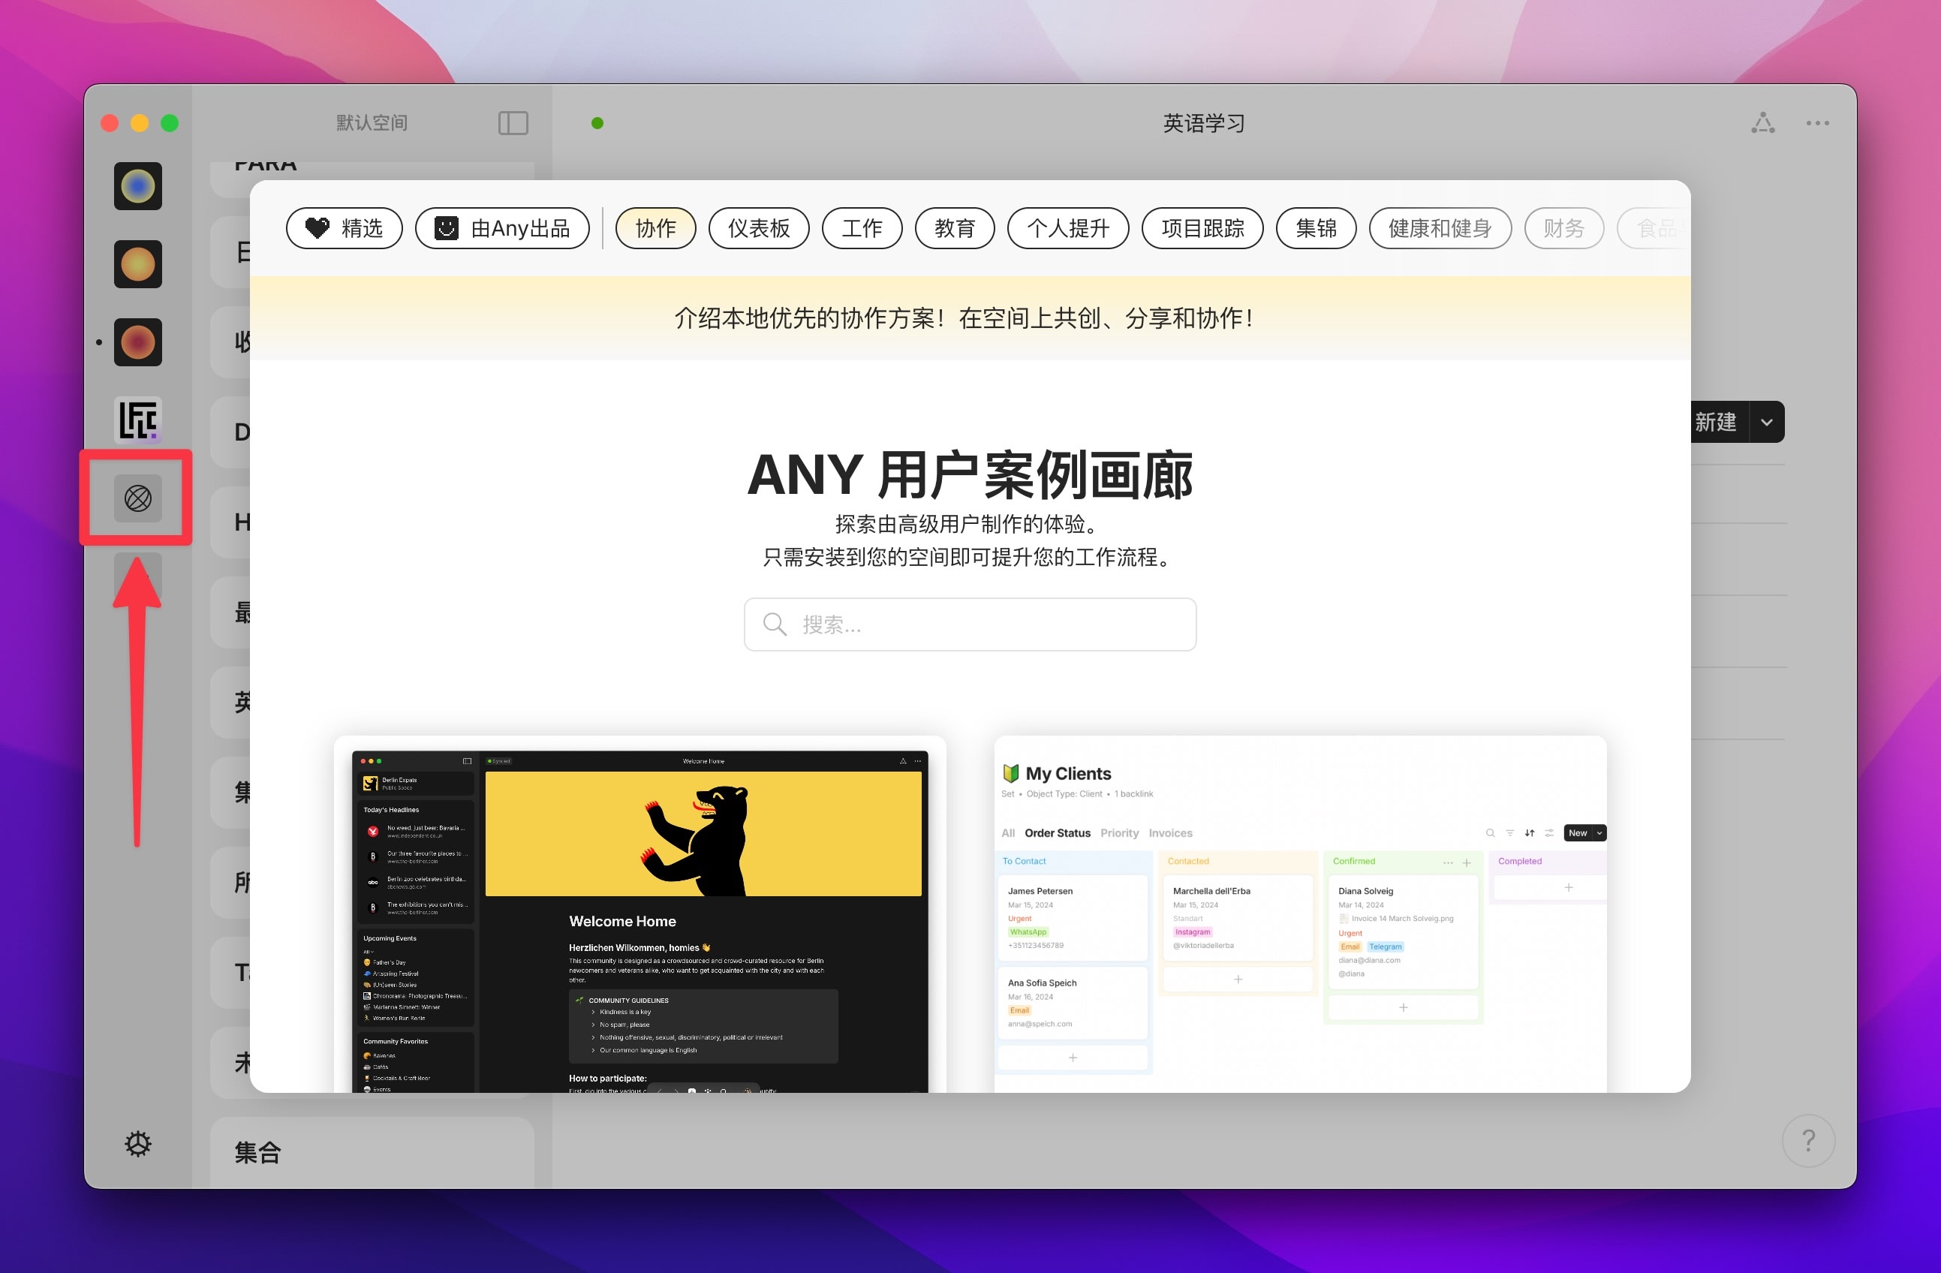Open the settings gear in the sidebar
Image resolution: width=1941 pixels, height=1273 pixels.
(x=138, y=1143)
